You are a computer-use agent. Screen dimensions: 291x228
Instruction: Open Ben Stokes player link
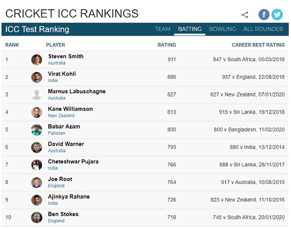pos(63,214)
